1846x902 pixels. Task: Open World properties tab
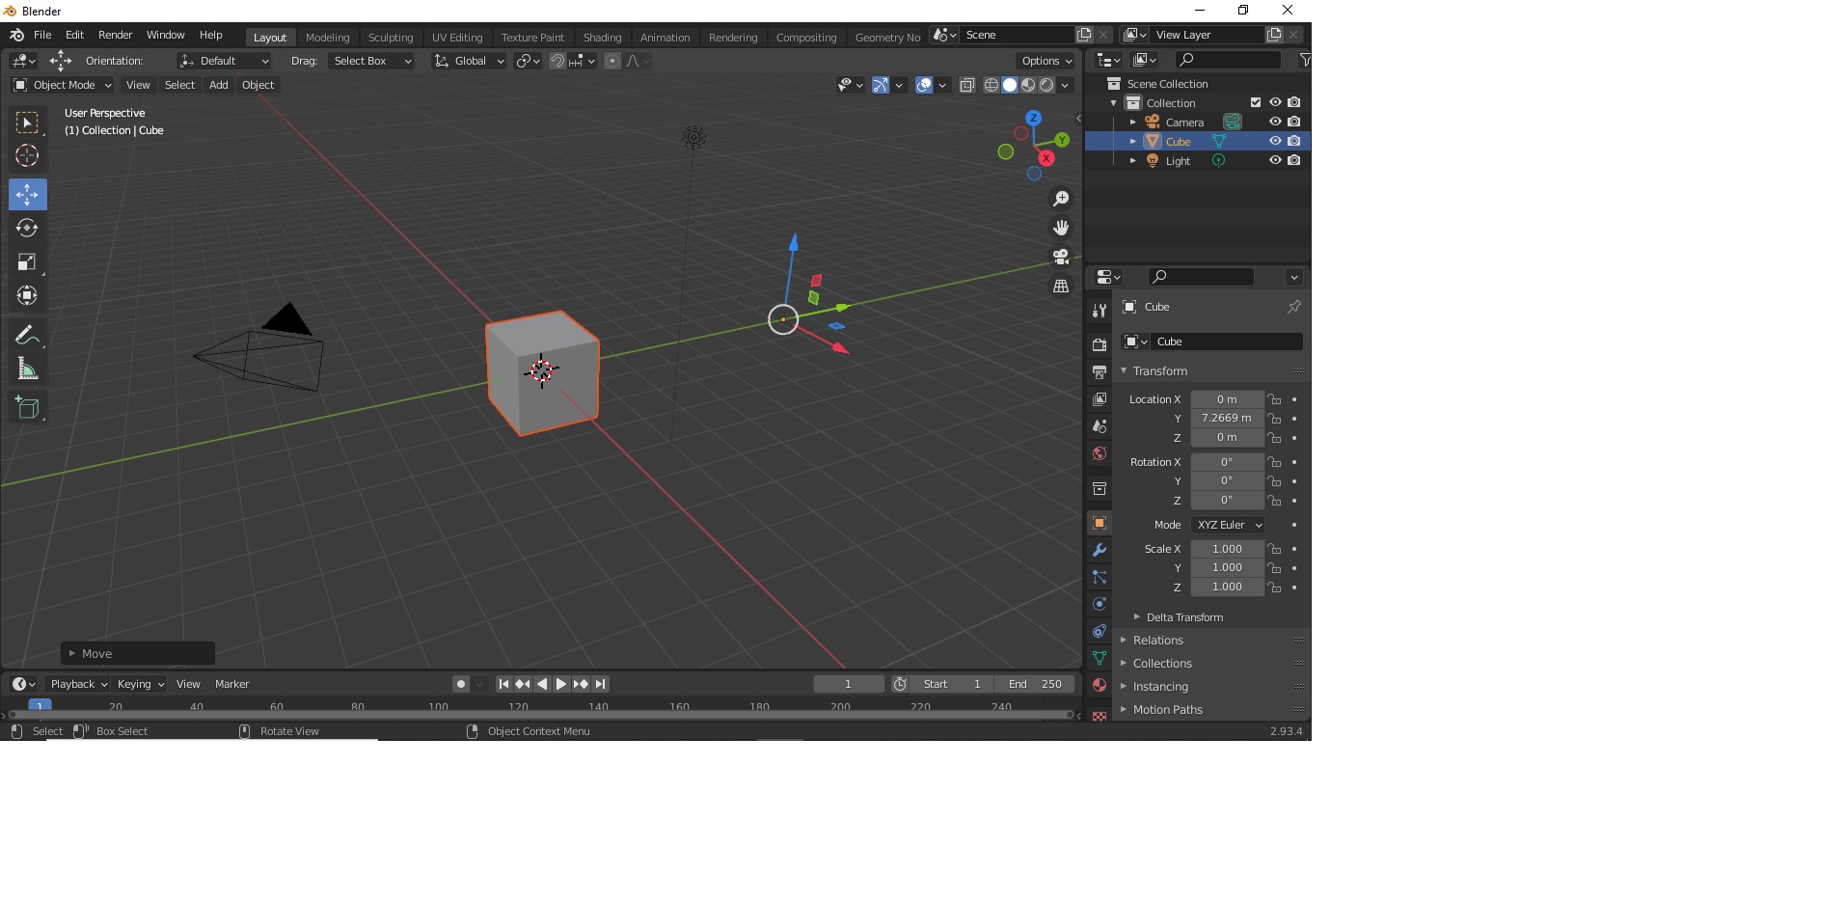(1099, 453)
